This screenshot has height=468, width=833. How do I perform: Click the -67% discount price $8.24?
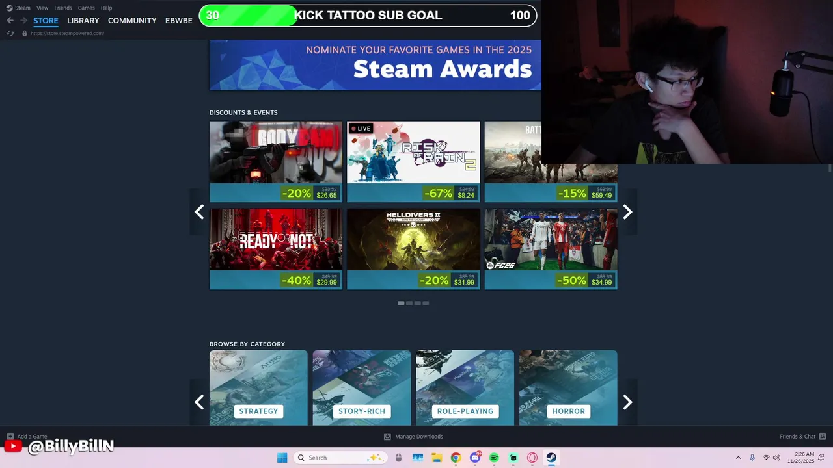click(466, 195)
